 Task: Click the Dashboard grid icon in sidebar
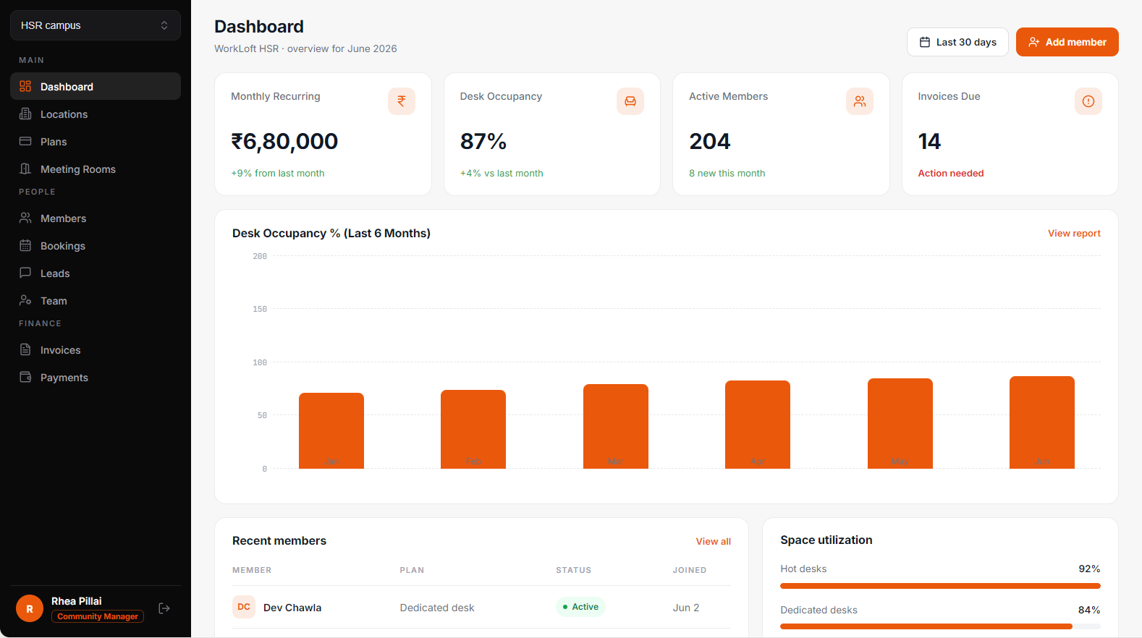tap(25, 86)
